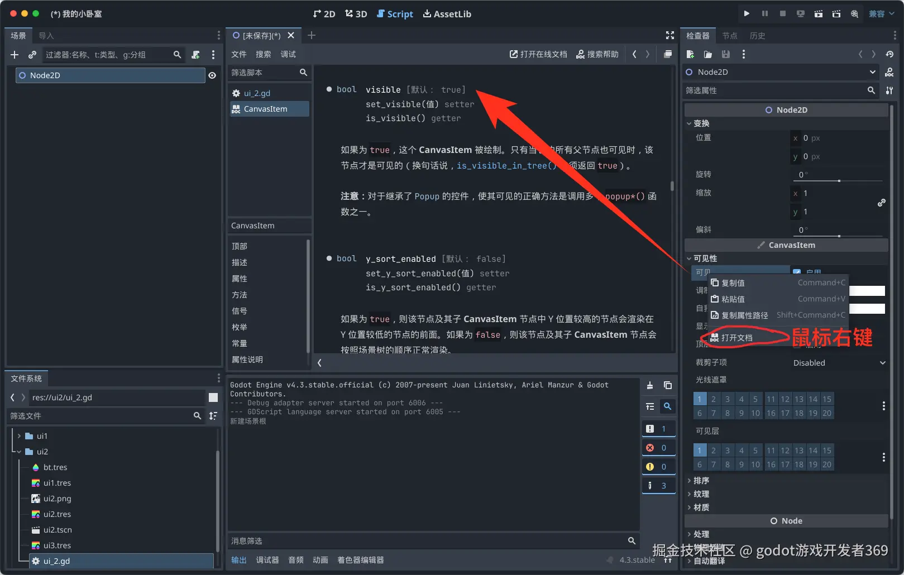The height and width of the screenshot is (575, 904).
Task: Open the AssetLib workspace
Action: point(447,14)
